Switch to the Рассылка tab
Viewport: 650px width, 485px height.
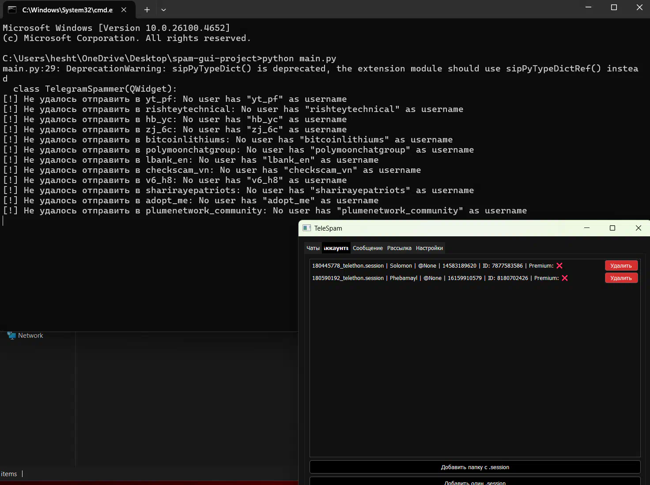(x=399, y=248)
